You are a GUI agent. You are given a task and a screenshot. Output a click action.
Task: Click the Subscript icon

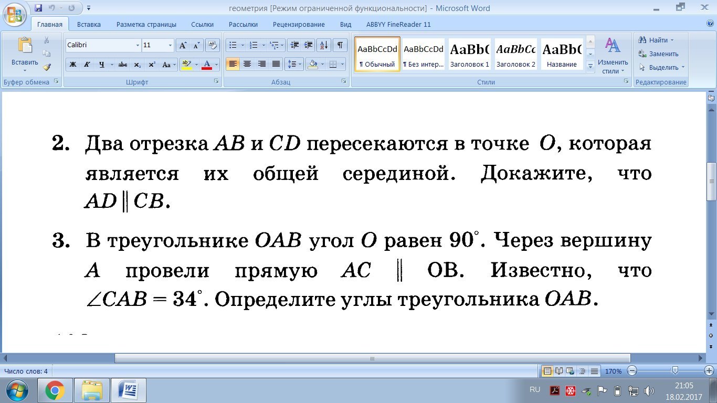(x=138, y=65)
